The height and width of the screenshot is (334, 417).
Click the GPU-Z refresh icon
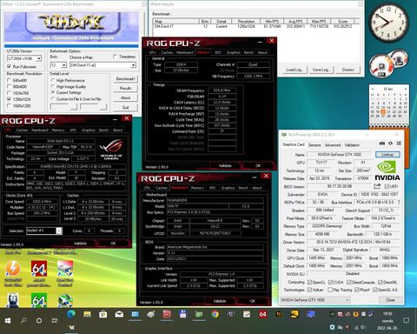[390, 144]
